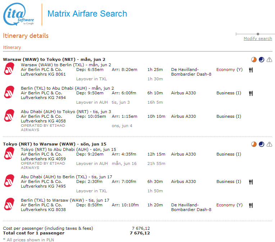Click 'Berlin (TXL) to Abu Dhabi (AUH)' segment title
This screenshot has width=275, height=242.
[54, 88]
